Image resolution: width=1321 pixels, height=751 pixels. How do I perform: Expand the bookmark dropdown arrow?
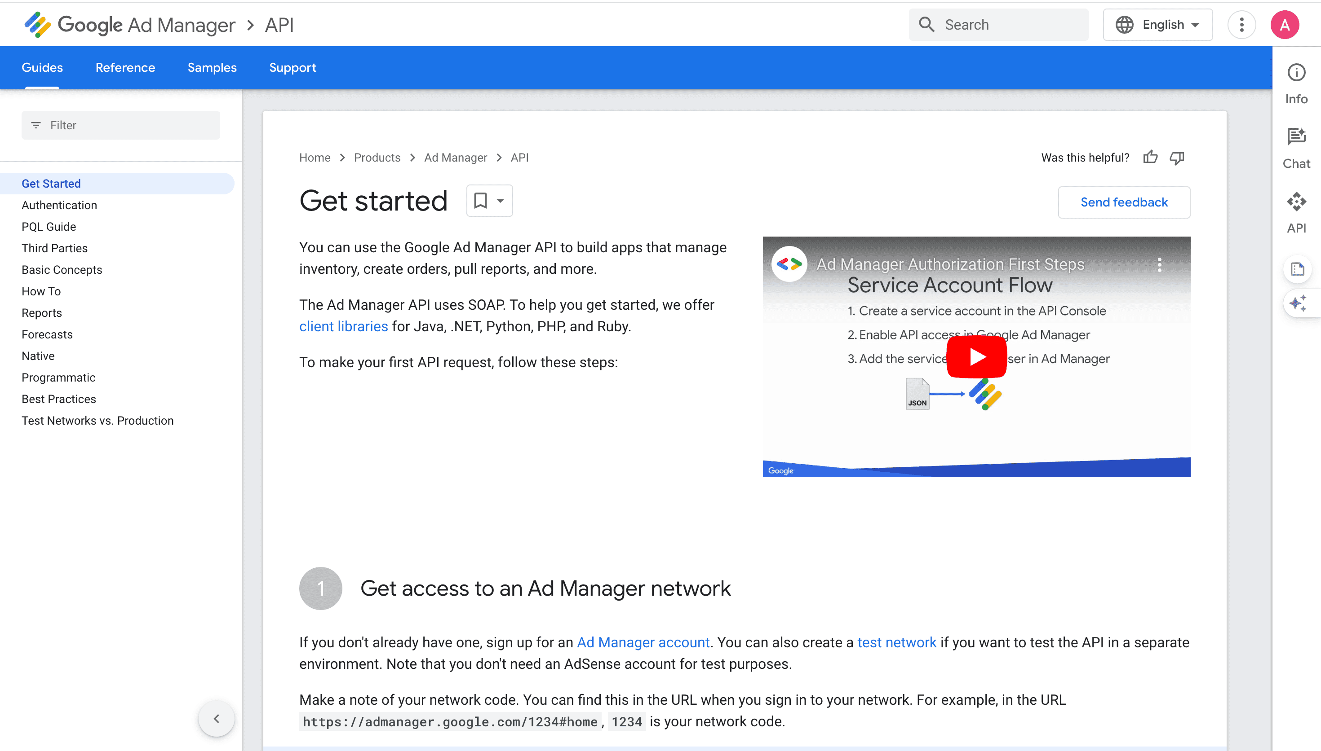pyautogui.click(x=500, y=201)
